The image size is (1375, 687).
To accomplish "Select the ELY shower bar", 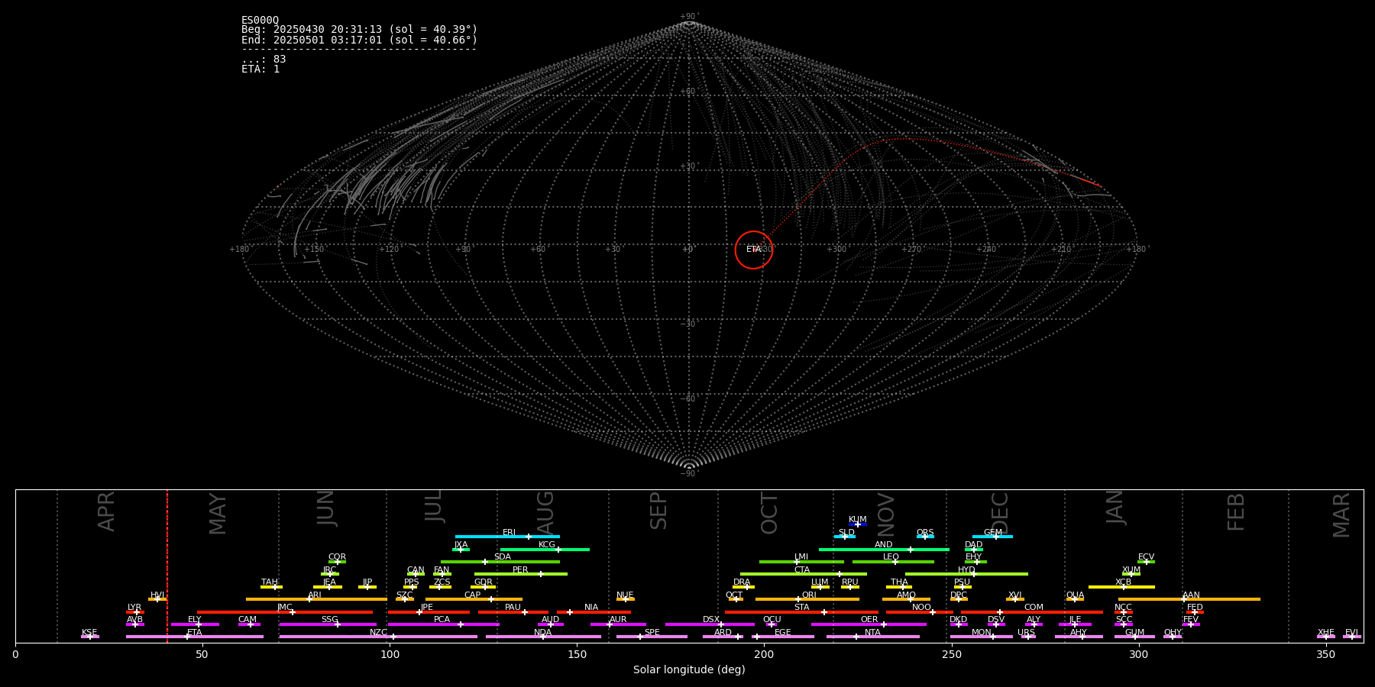I will 195,624.
